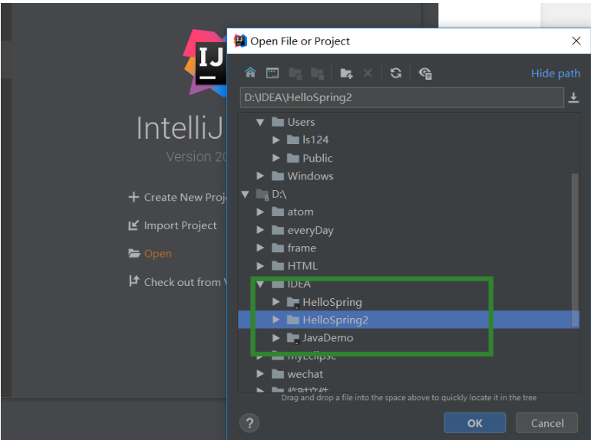Open the recent paths history icon
591x440 pixels.
coord(573,97)
